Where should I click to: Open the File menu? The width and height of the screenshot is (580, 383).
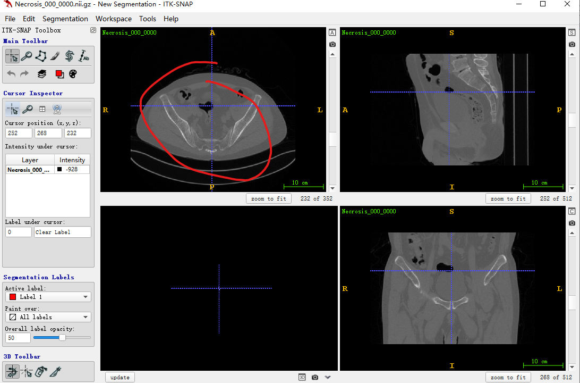(x=10, y=19)
